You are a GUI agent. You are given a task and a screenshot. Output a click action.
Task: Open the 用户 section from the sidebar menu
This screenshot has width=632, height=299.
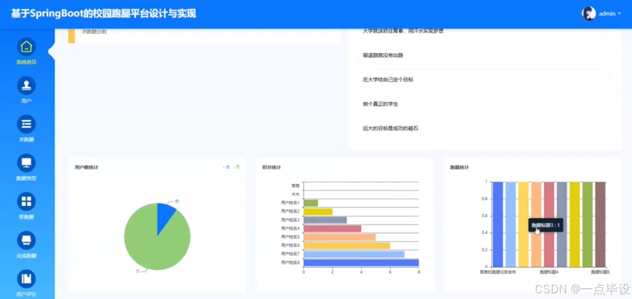click(26, 84)
